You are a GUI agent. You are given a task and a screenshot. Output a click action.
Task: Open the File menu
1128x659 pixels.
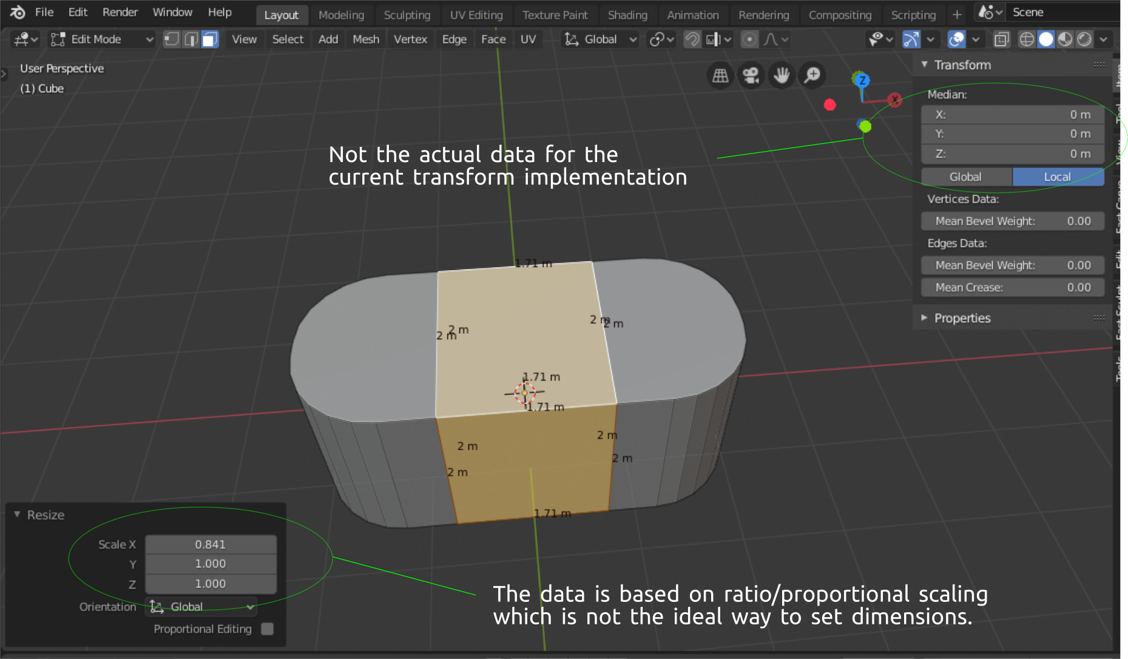44,12
